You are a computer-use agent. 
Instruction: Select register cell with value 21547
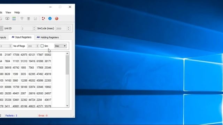tap(8, 55)
